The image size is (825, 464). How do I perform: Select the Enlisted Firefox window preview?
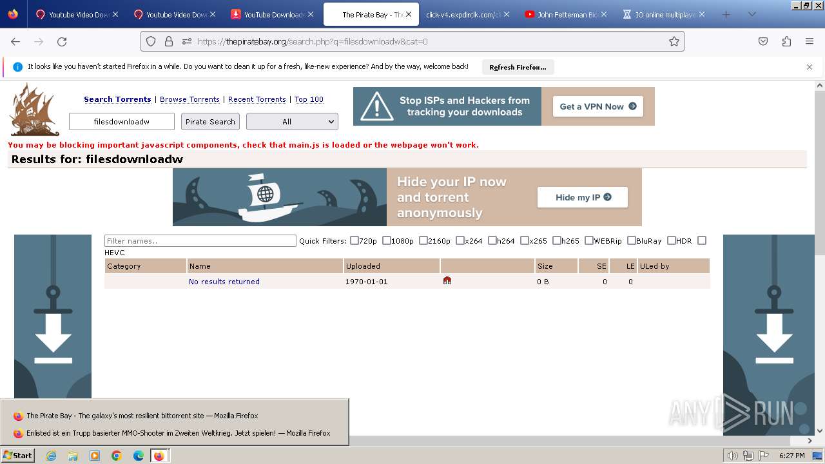click(174, 433)
